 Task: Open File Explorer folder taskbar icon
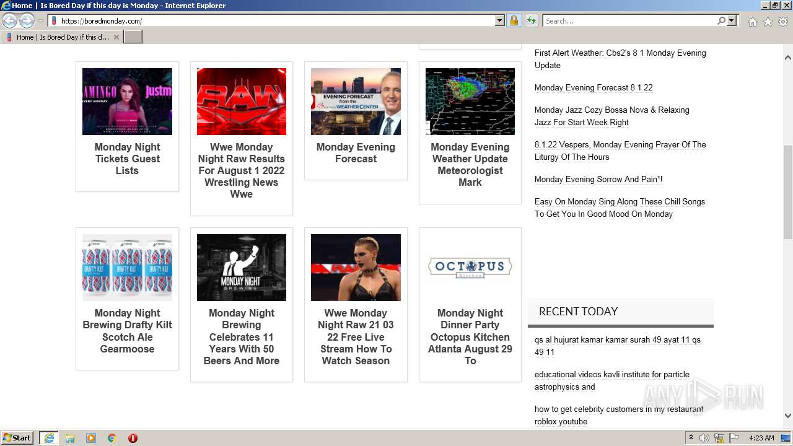(70, 438)
